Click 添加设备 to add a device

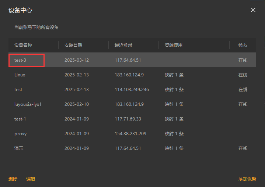coord(247,179)
